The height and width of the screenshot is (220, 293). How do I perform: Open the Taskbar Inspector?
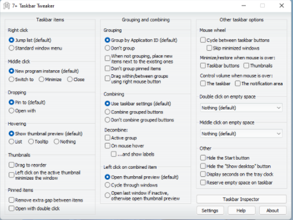[x=241, y=199]
